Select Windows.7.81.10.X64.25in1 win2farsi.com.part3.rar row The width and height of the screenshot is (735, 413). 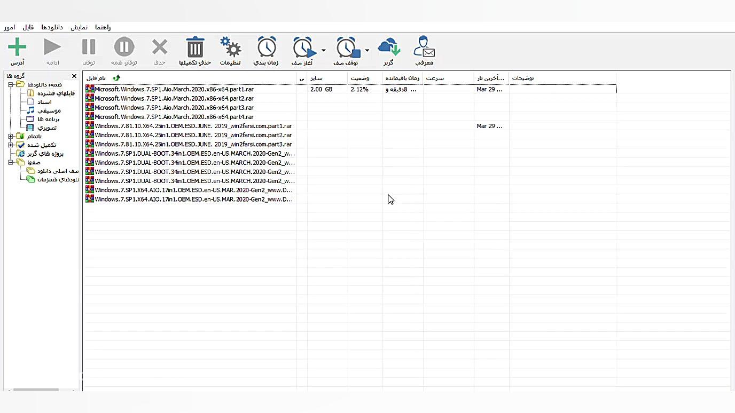coord(193,144)
